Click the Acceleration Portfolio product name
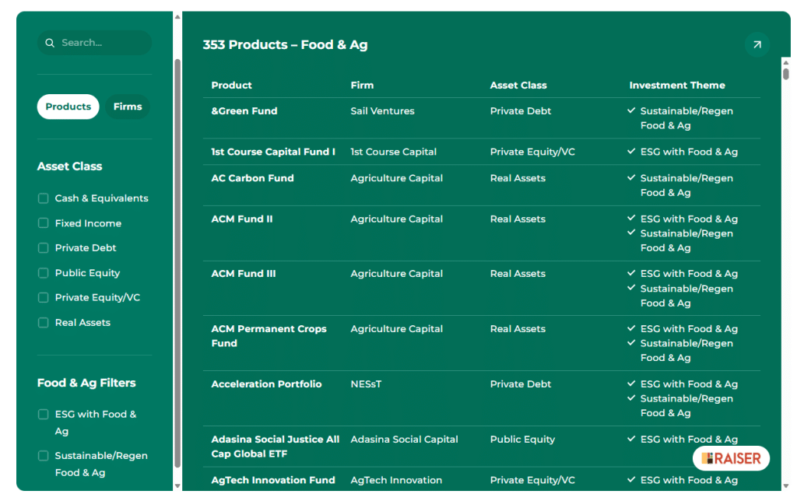This screenshot has height=501, width=797. pos(266,384)
